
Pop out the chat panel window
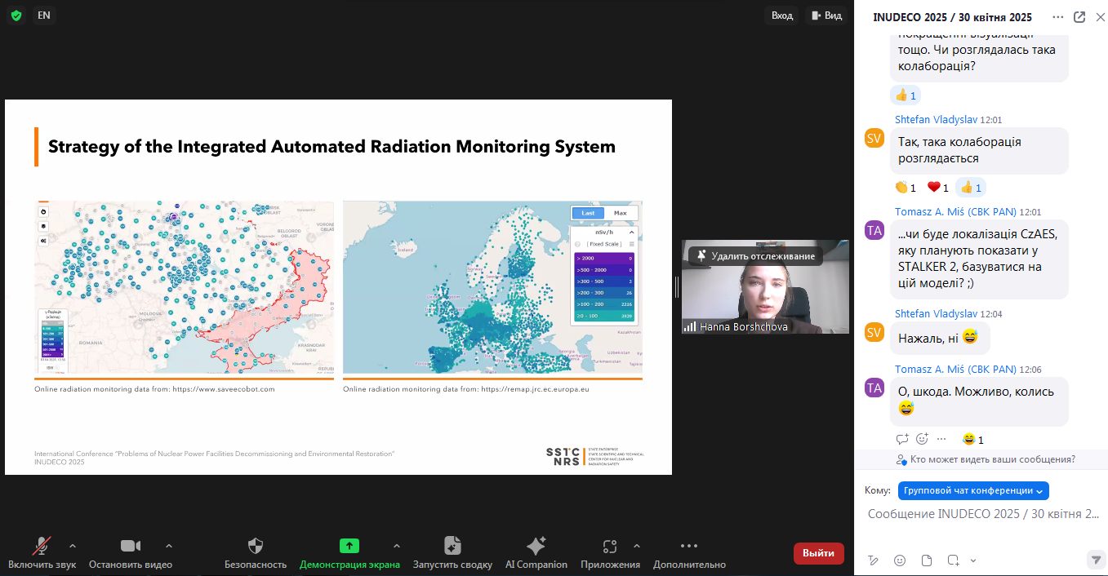[x=1079, y=17]
